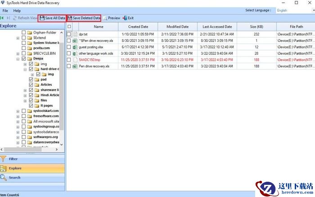Click the dpr.txt file icon

75,34
